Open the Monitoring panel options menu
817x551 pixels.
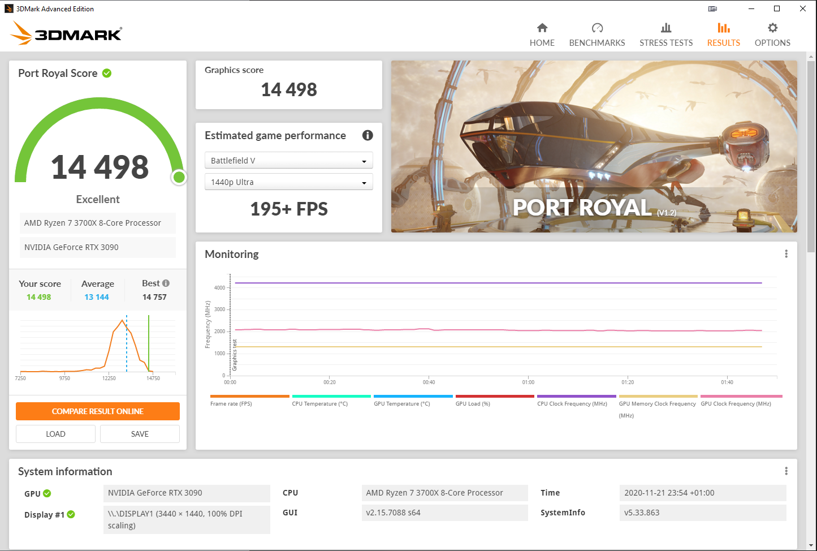pyautogui.click(x=786, y=254)
